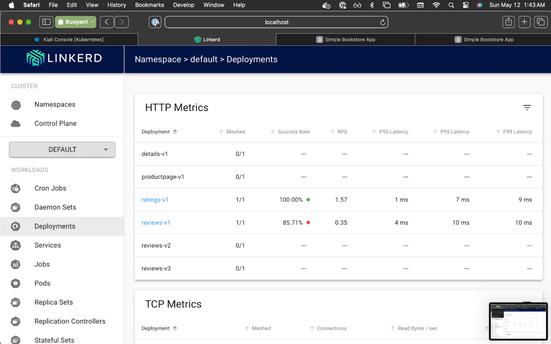Viewport: 551px width, 344px height.
Task: Click Namespace in the breadcrumb
Action: [158, 59]
